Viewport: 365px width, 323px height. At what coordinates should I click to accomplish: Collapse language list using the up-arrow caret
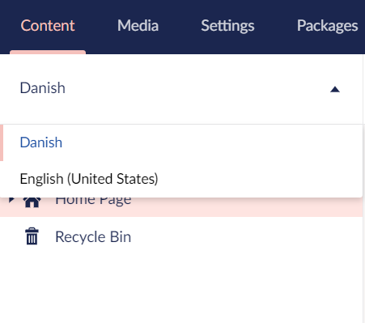tap(335, 89)
